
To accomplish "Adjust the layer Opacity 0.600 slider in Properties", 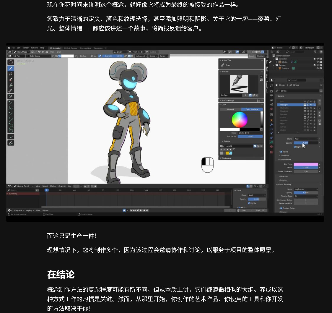I will pos(306,143).
